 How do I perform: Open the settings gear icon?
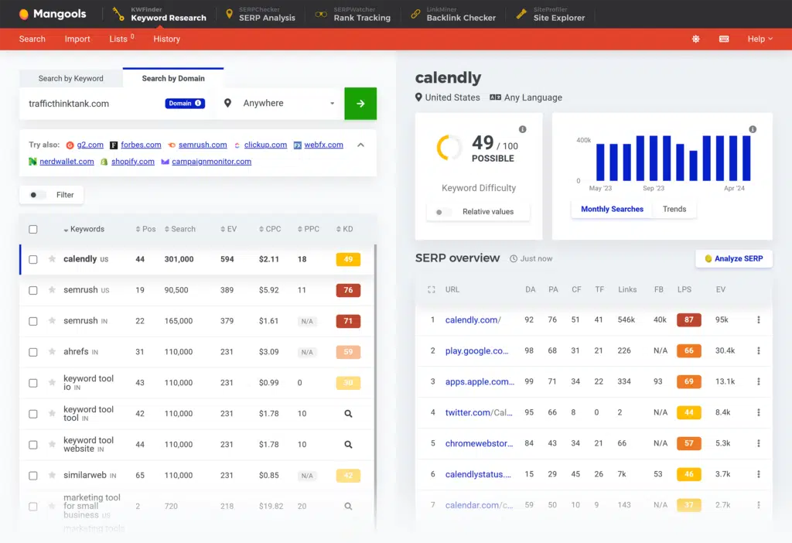(x=695, y=38)
